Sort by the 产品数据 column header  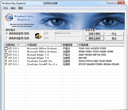101,45
